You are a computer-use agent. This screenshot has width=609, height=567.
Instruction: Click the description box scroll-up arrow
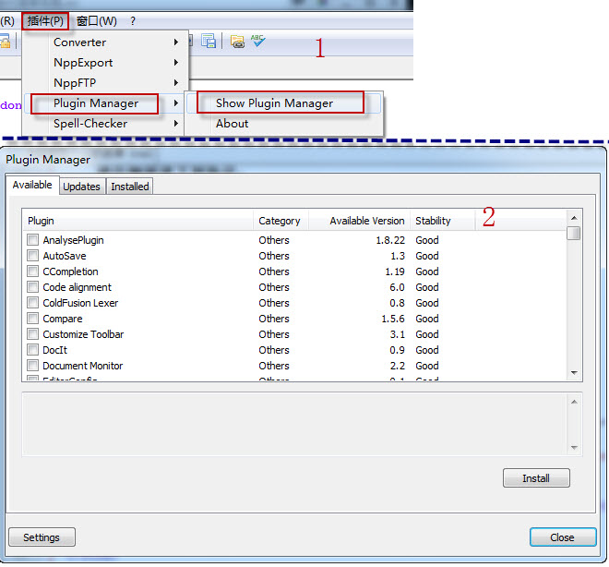point(574,402)
